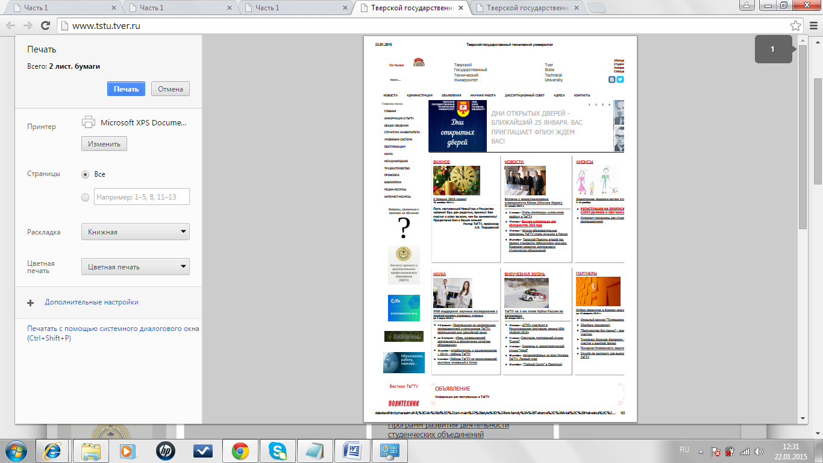Click the page number 1 indicator in the preview
Viewport: 823px width, 463px height.
click(x=774, y=49)
